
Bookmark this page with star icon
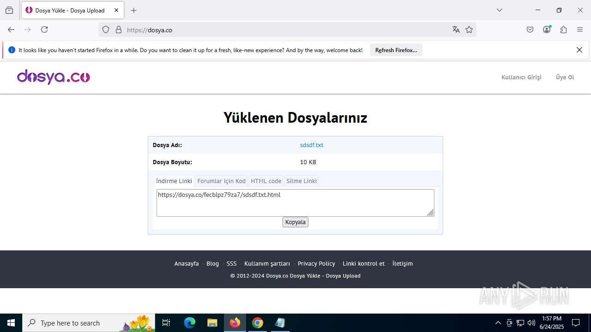[x=469, y=30]
